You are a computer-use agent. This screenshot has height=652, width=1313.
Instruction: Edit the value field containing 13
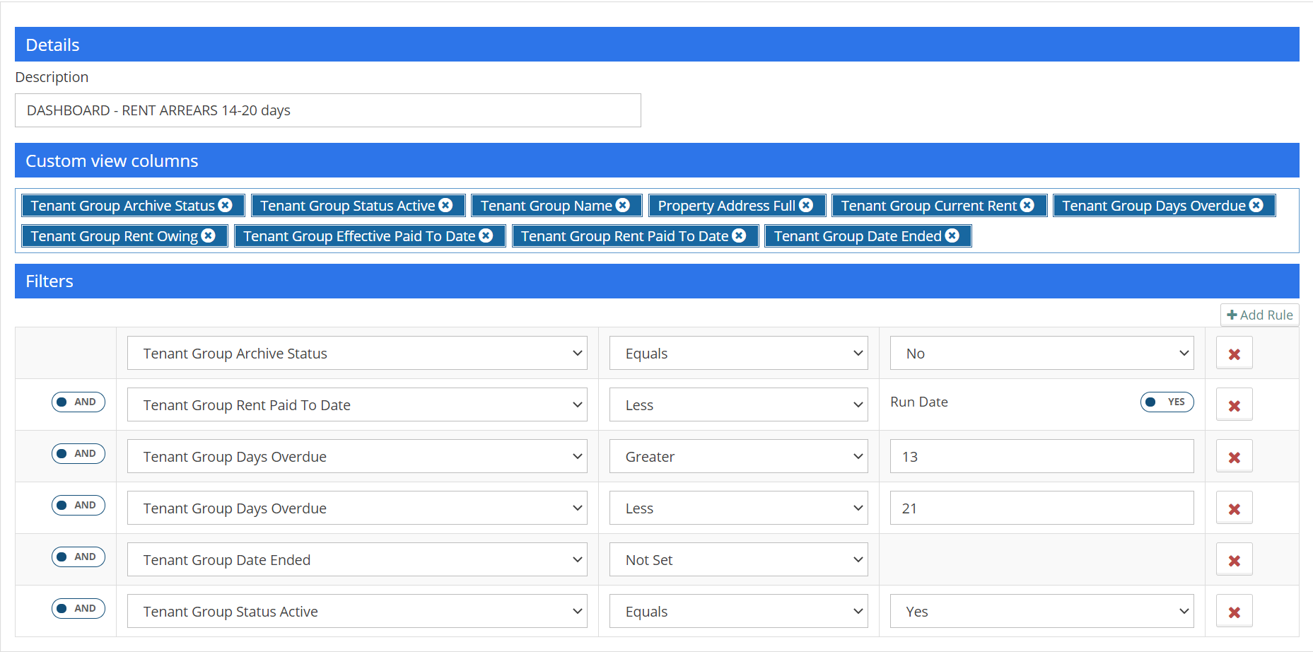[x=1042, y=456]
